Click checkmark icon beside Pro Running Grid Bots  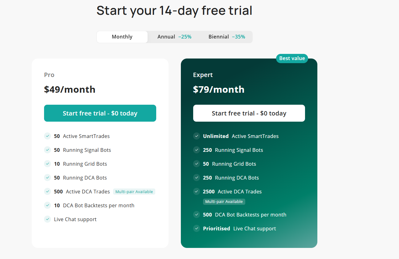47,164
